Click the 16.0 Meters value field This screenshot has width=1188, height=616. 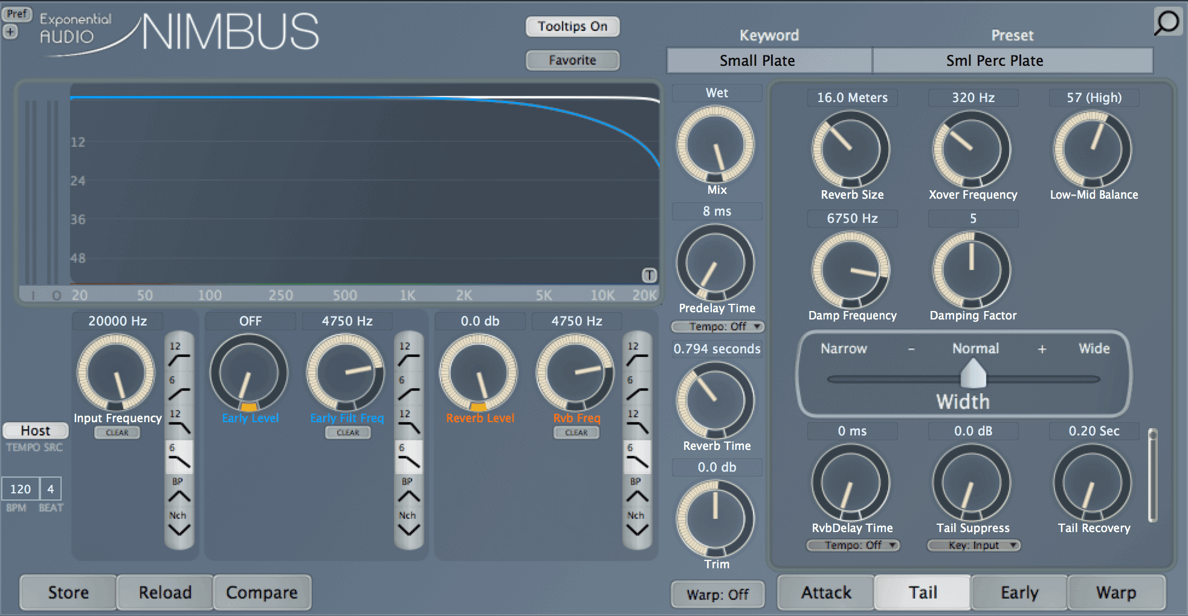click(x=853, y=97)
